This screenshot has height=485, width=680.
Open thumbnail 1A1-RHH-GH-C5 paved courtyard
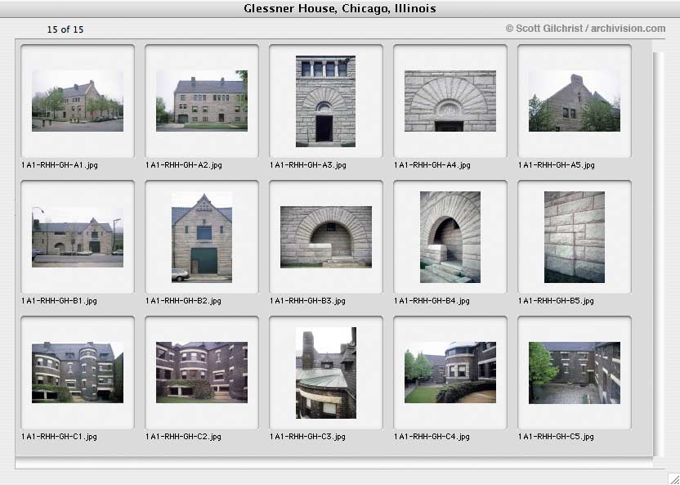(575, 373)
